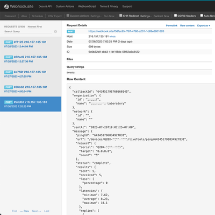This screenshot has height=215, width=215.
Task: Open the Export as dropdown
Action: click(204, 26)
